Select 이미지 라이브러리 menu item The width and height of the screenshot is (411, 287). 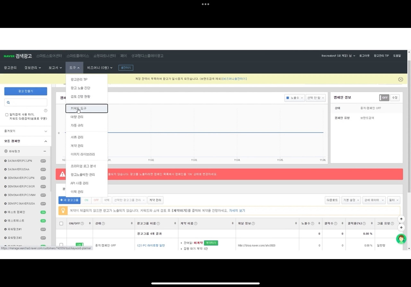click(x=87, y=154)
